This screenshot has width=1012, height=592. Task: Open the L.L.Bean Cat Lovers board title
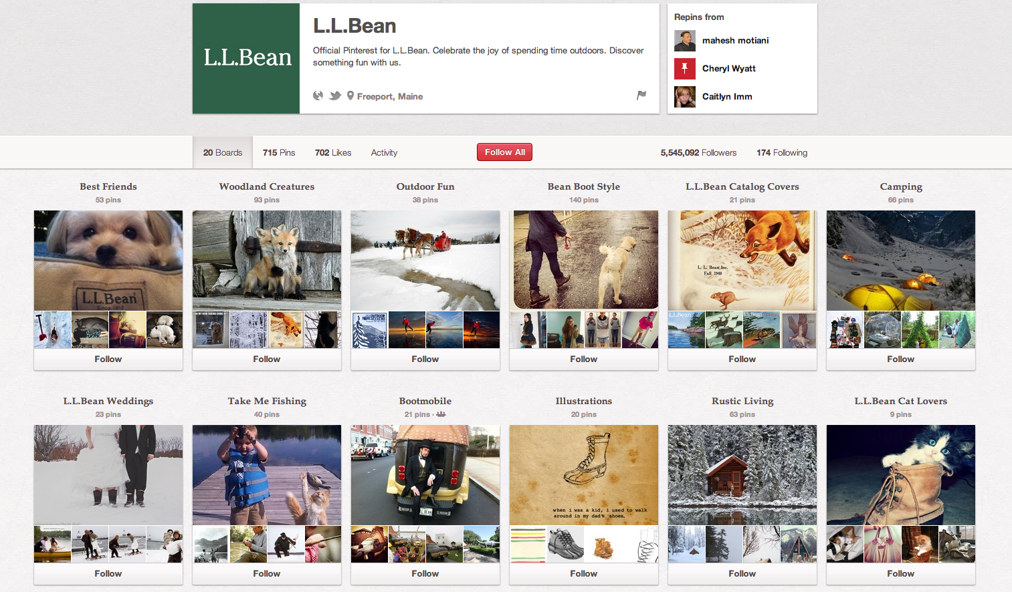(x=901, y=401)
